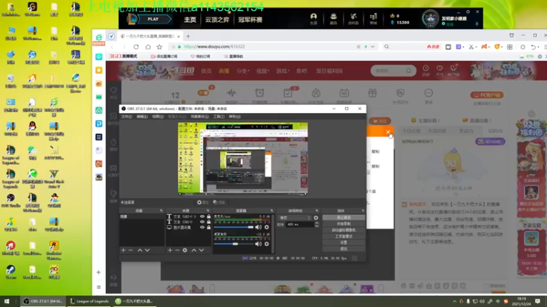Open the desktop audio mixer settings gear
The image size is (547, 307).
(x=267, y=244)
